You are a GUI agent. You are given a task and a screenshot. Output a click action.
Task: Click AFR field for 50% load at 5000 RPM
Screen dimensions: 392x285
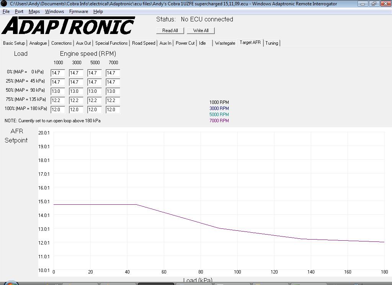coord(95,91)
